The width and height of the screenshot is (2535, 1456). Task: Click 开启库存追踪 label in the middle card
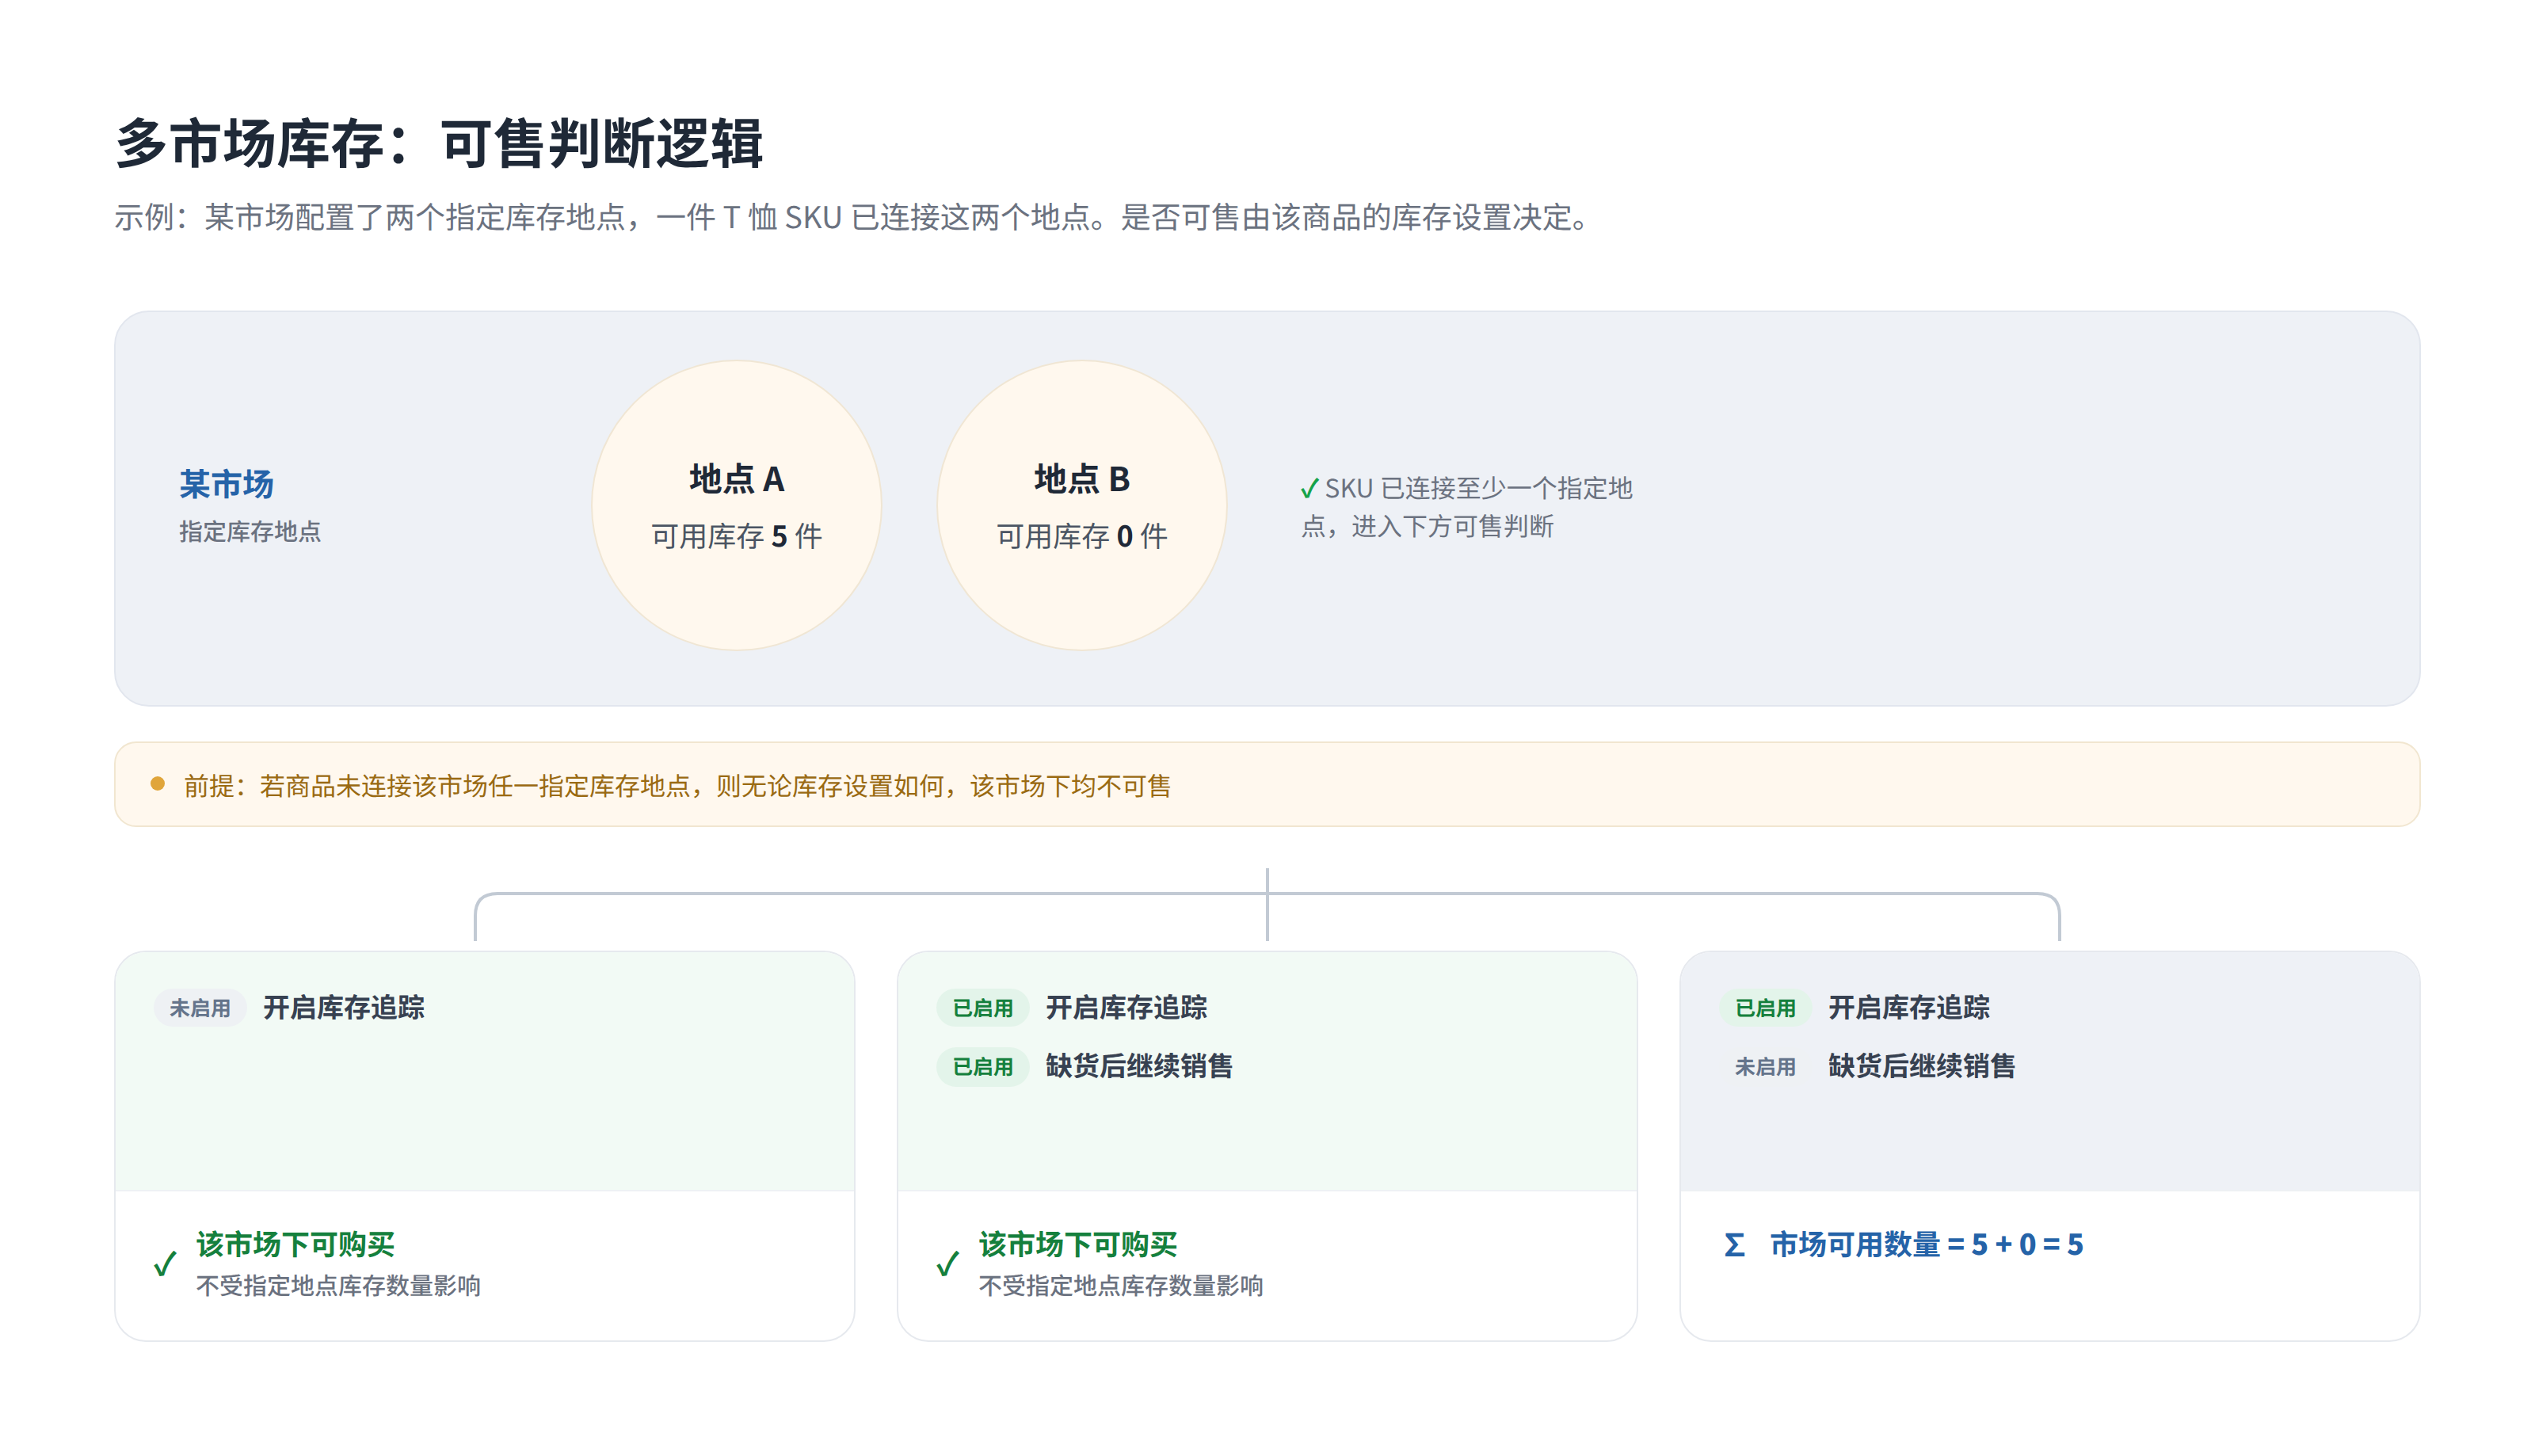(x=1127, y=1007)
